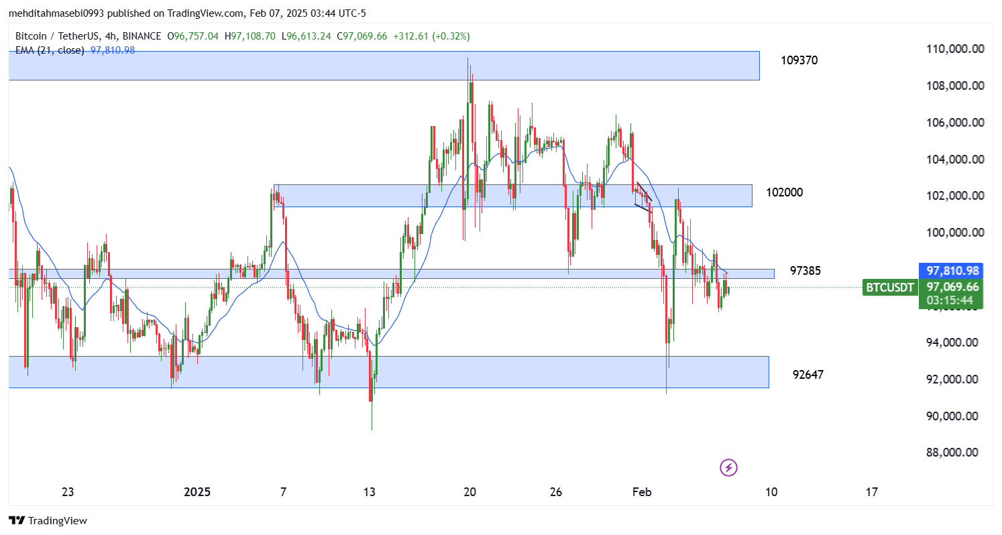
Task: Select the 97385 thin blue zone rectangle
Action: tap(391, 274)
